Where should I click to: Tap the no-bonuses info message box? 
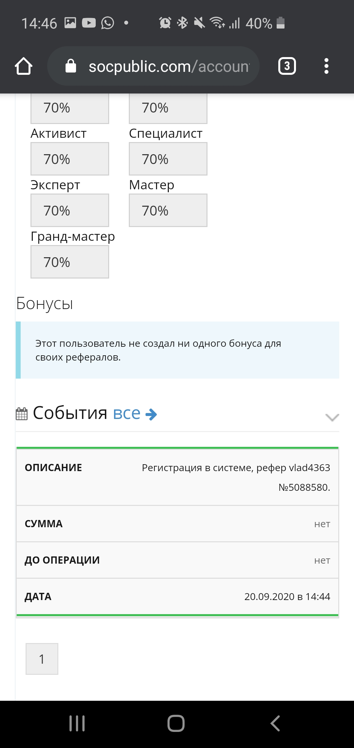click(177, 350)
